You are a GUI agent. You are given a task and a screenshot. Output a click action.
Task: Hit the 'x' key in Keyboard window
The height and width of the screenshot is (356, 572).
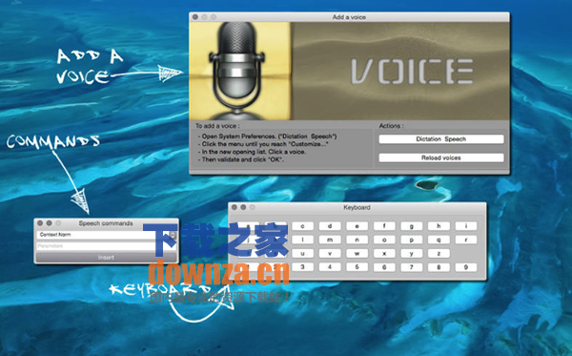tap(384, 253)
